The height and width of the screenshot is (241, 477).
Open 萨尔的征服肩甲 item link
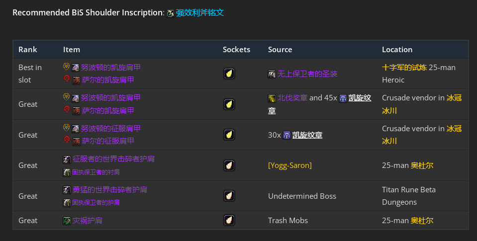pos(108,141)
